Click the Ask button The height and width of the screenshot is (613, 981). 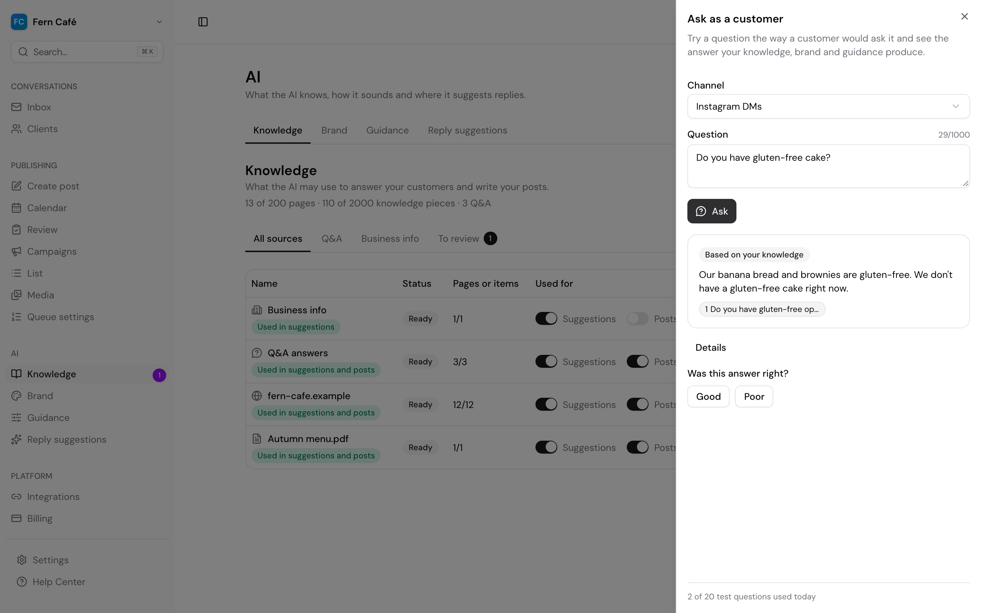tap(712, 211)
